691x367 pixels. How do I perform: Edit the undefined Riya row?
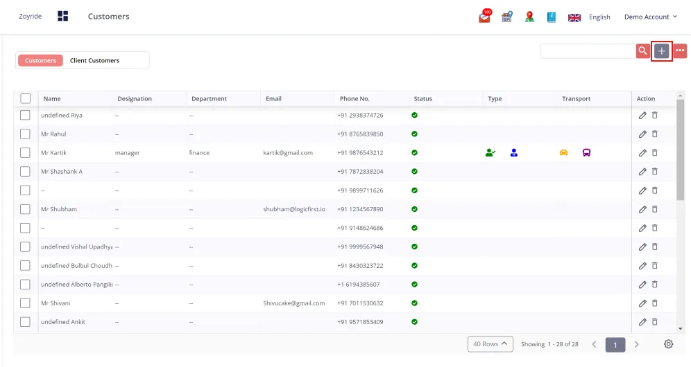point(642,115)
